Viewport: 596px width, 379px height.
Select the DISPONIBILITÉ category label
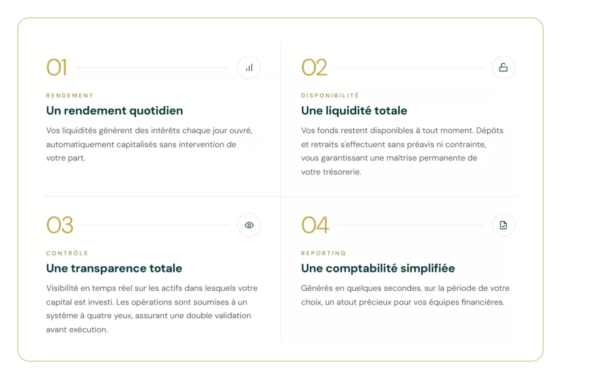point(330,96)
